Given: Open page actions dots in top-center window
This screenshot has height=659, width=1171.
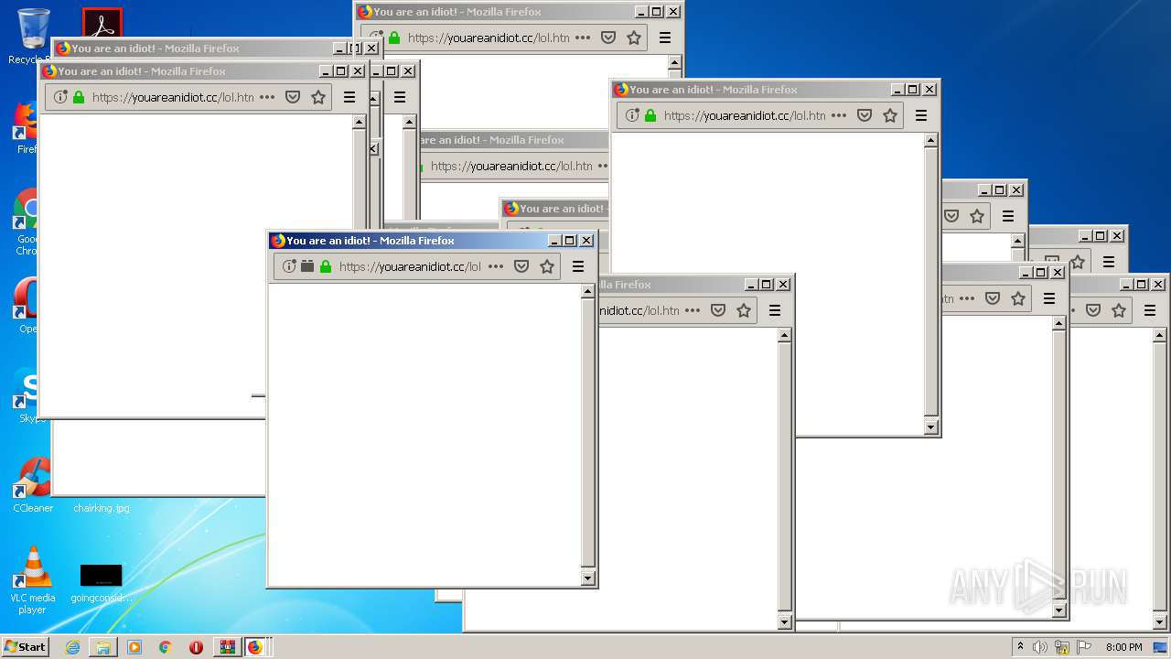Looking at the screenshot, I should coord(583,38).
